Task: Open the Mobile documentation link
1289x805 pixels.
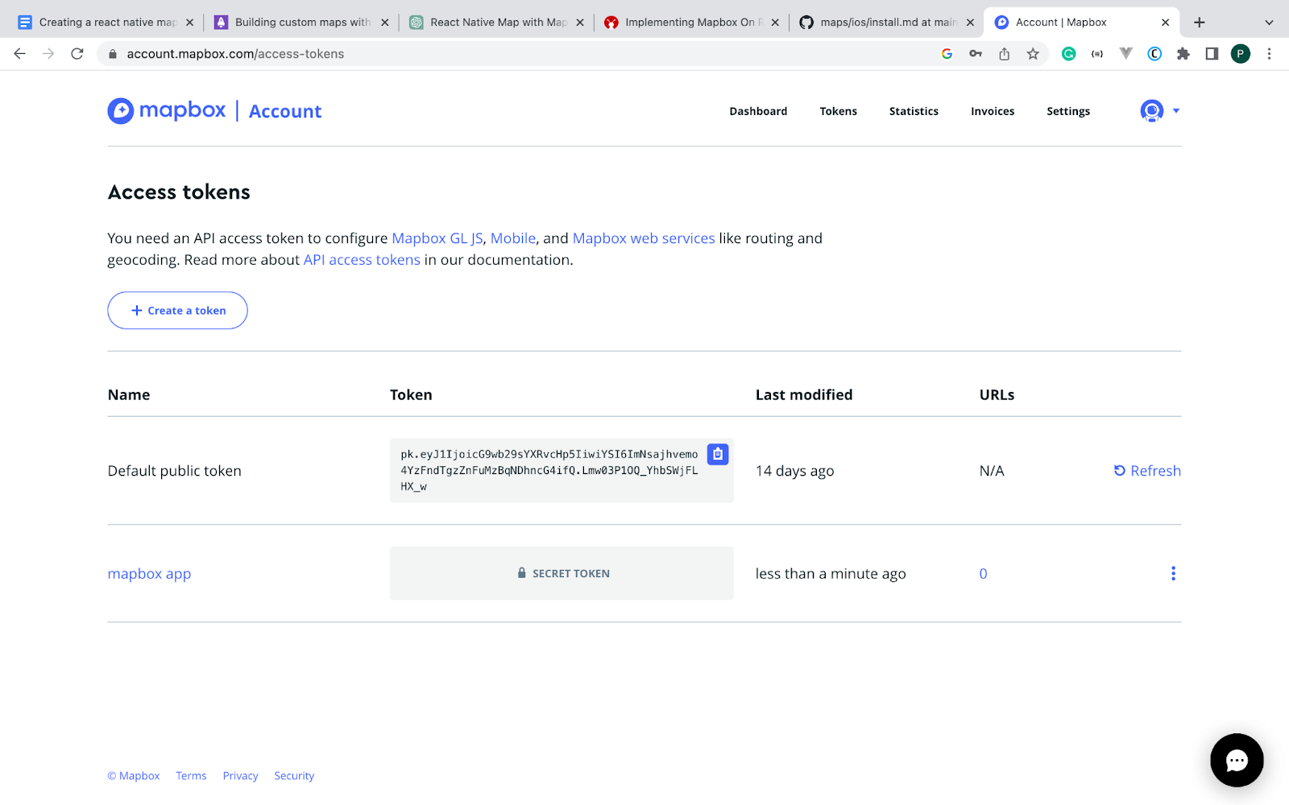Action: coord(513,238)
